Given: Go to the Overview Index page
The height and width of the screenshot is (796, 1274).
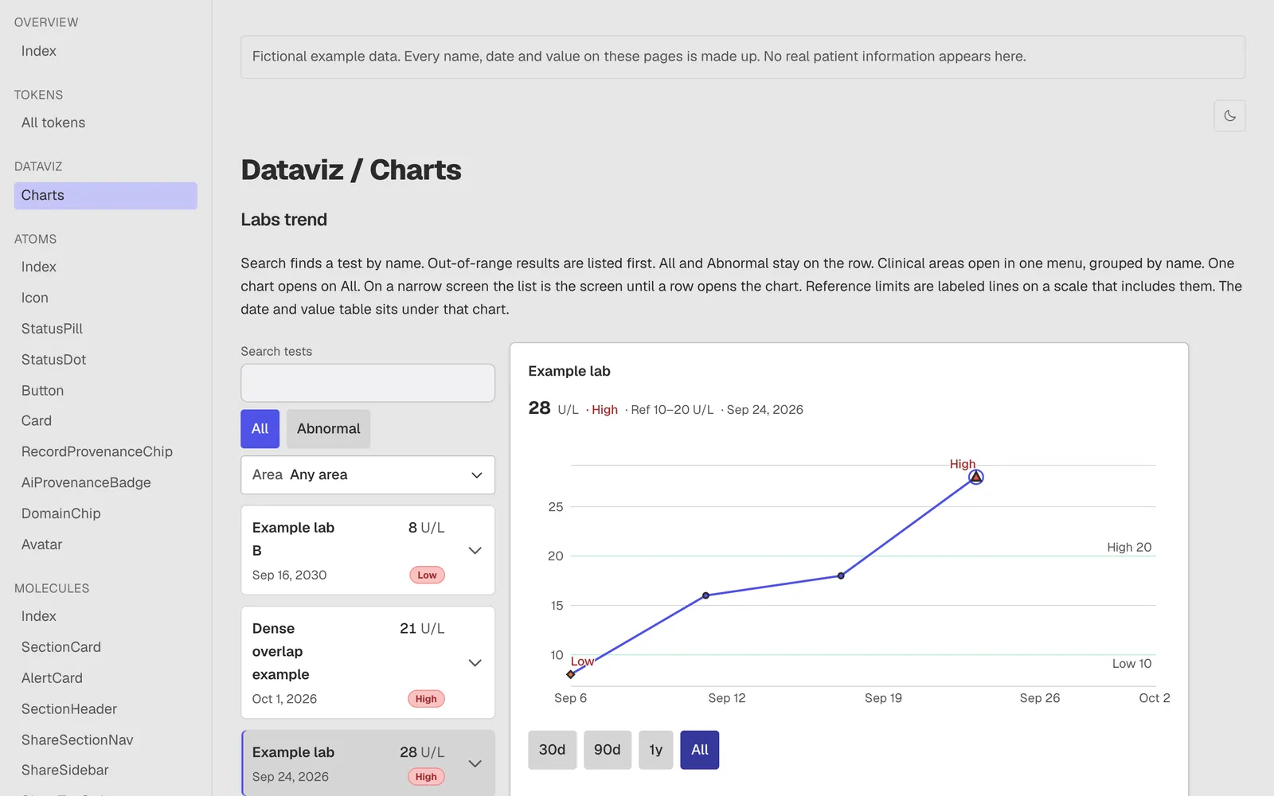Looking at the screenshot, I should 39,51.
